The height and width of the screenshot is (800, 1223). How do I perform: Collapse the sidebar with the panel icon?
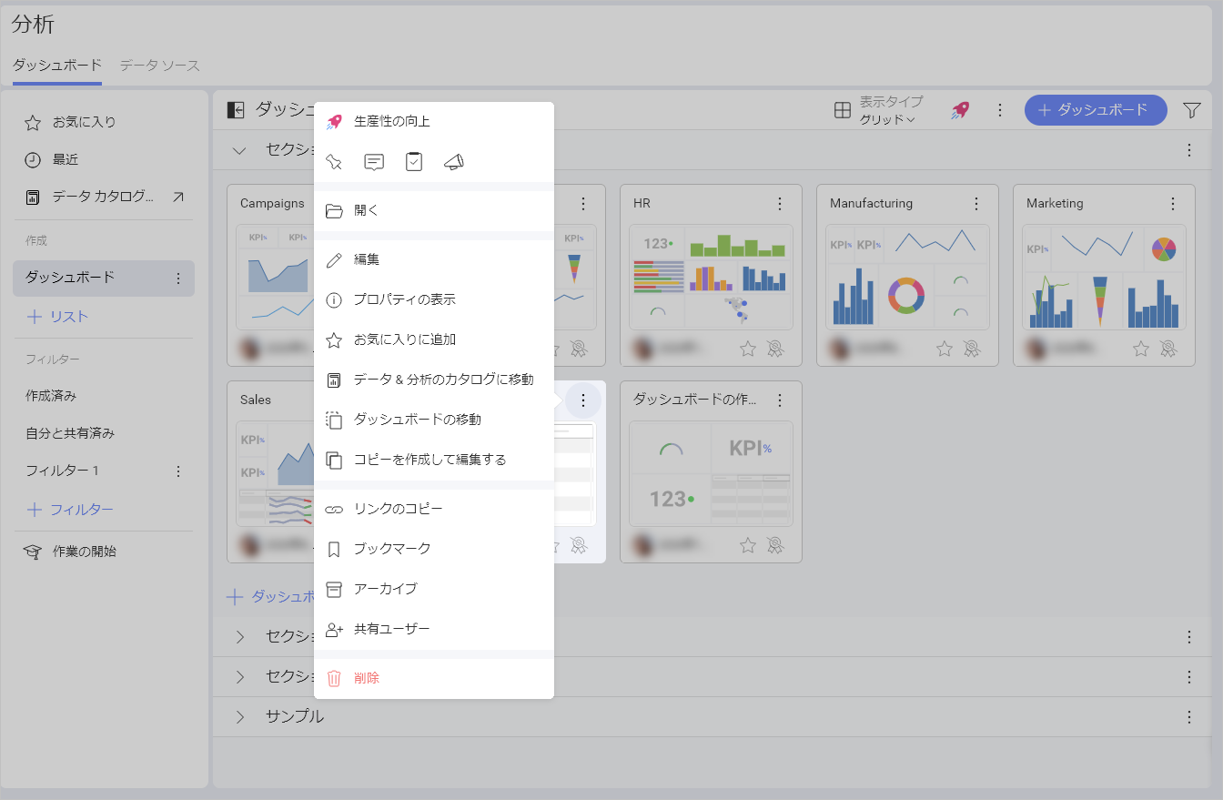pyautogui.click(x=236, y=110)
